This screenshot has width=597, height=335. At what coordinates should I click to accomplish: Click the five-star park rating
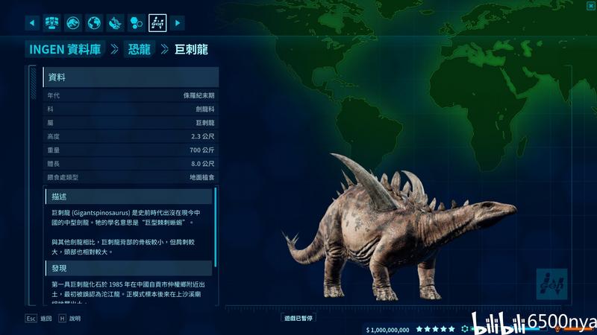coord(436,329)
